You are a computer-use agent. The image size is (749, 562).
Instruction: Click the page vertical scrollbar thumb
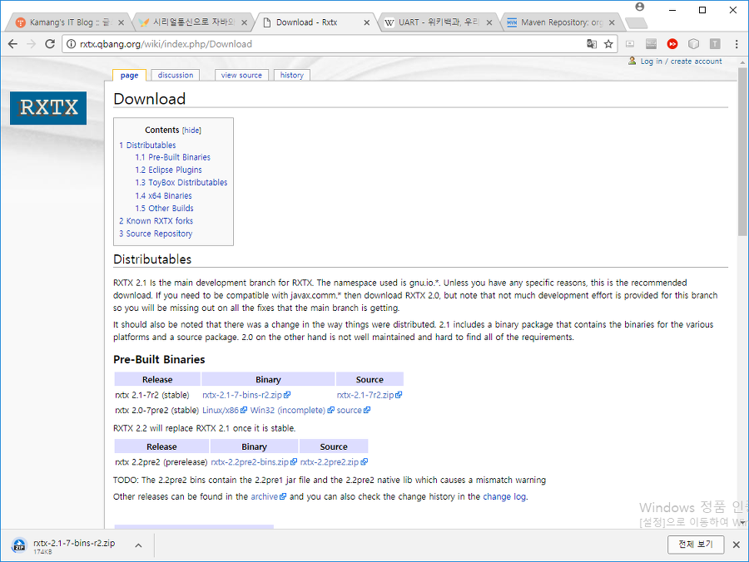pyautogui.click(x=742, y=151)
